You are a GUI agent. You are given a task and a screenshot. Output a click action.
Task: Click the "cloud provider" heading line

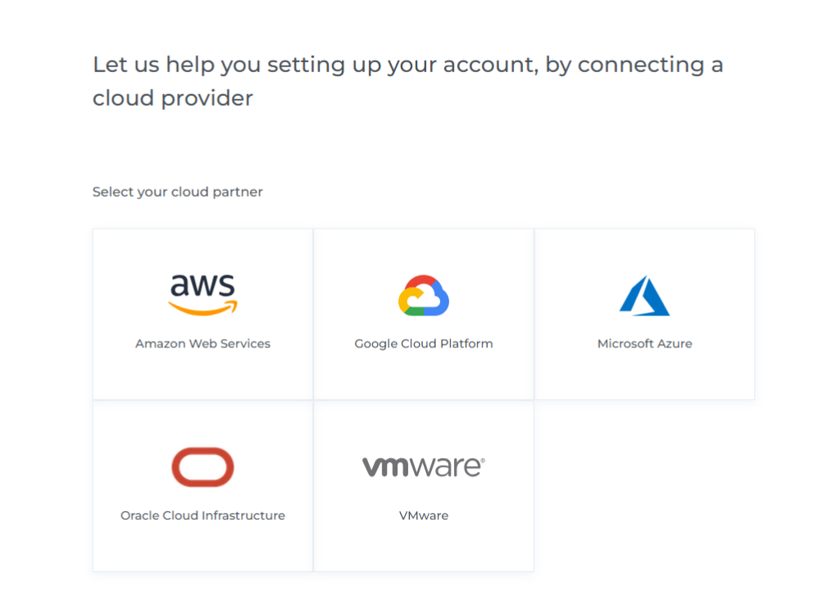click(x=172, y=98)
